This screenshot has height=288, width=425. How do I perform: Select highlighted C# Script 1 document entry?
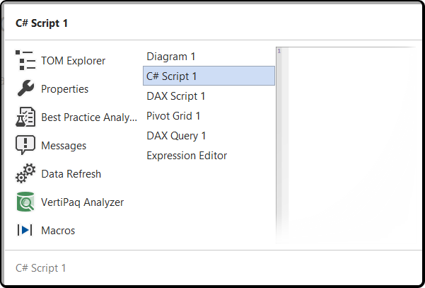coord(209,76)
